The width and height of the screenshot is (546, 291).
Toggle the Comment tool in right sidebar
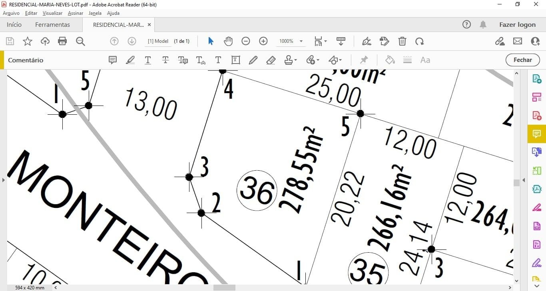click(x=536, y=134)
